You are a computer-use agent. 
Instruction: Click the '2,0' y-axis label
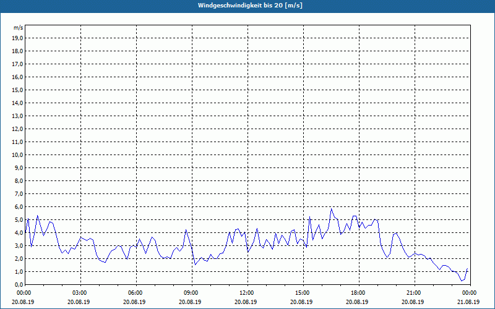click(19, 258)
